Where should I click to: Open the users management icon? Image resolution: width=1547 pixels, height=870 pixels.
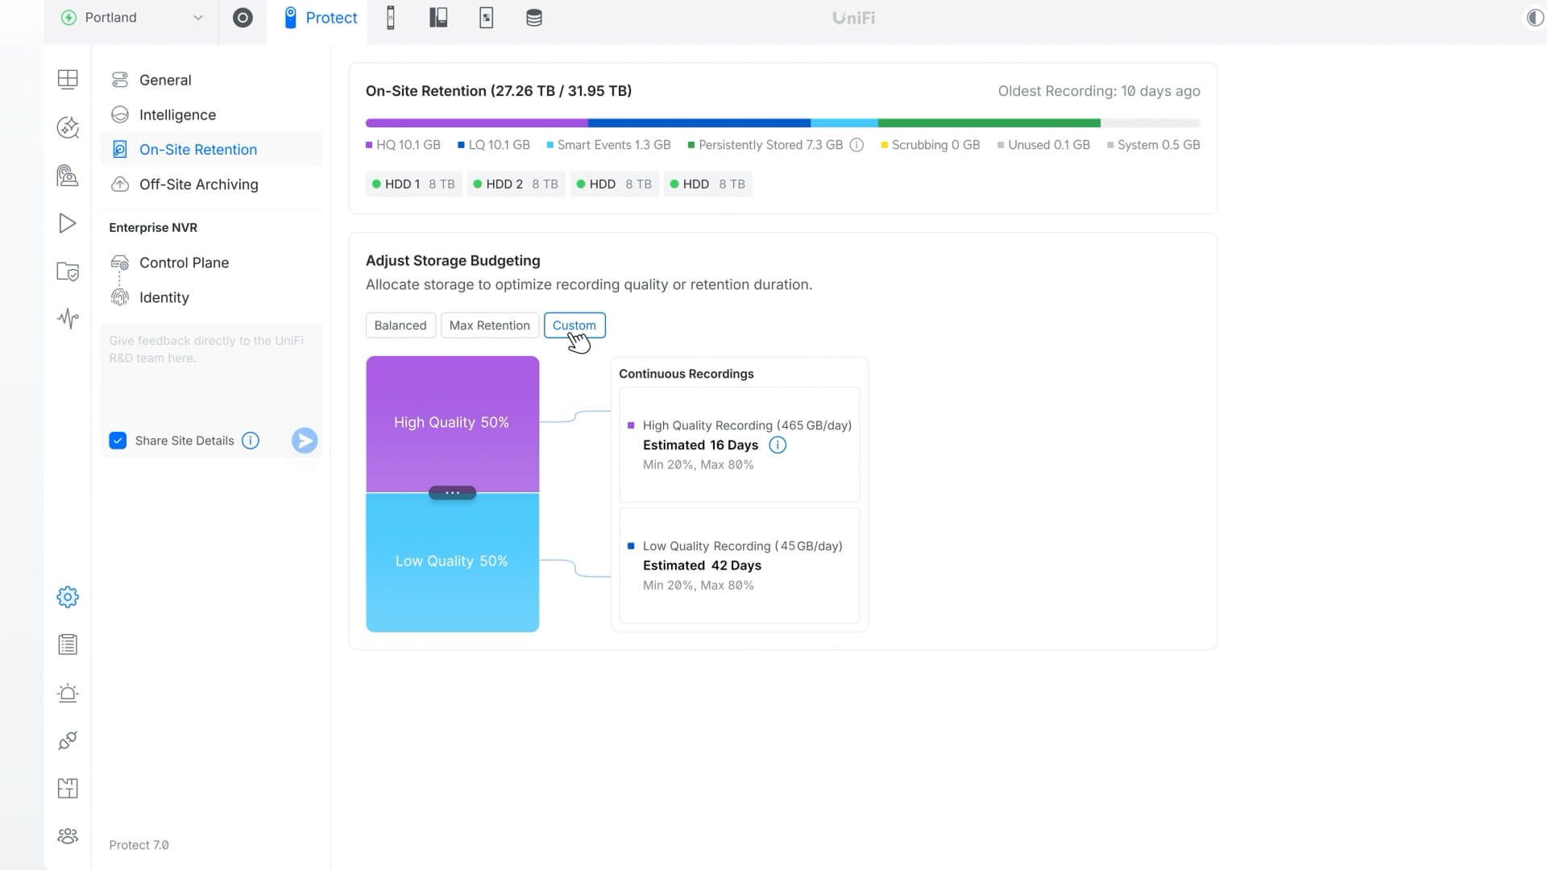(x=68, y=836)
